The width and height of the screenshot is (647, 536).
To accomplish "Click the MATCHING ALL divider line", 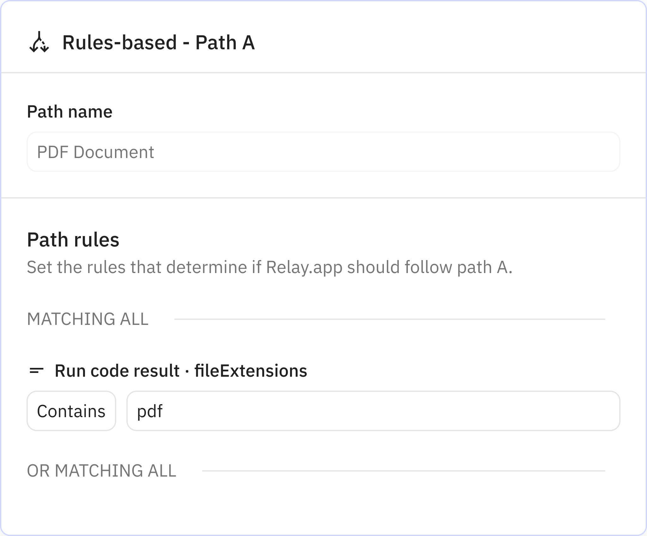I will tap(389, 319).
